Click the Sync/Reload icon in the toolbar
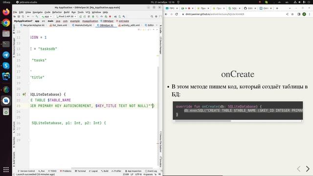The height and width of the screenshot is (176, 313). tap(23, 17)
